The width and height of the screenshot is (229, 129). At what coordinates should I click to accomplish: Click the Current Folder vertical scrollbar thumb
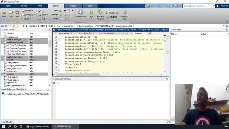click(50, 44)
